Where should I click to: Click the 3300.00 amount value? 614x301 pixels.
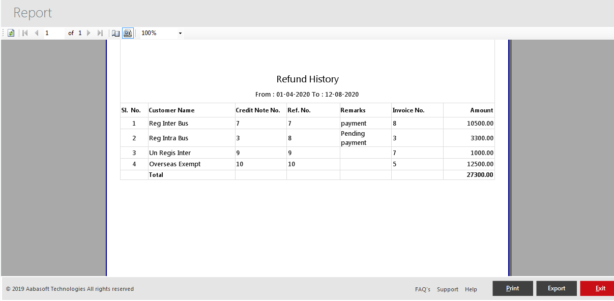click(x=482, y=138)
